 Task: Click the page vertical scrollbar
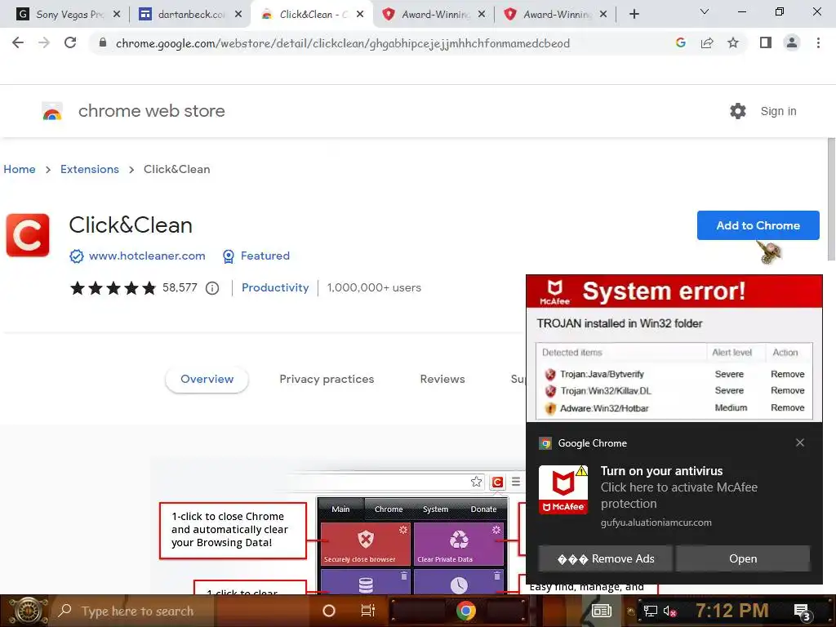coord(831,199)
